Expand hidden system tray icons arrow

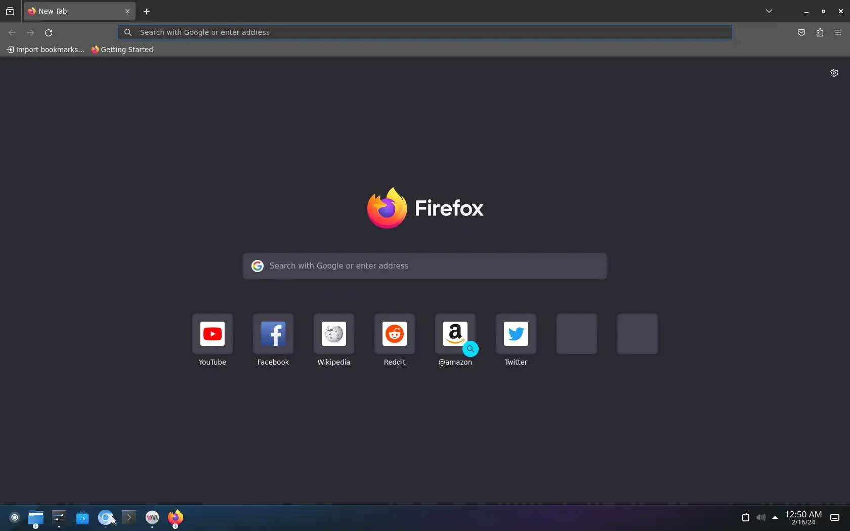tap(775, 517)
